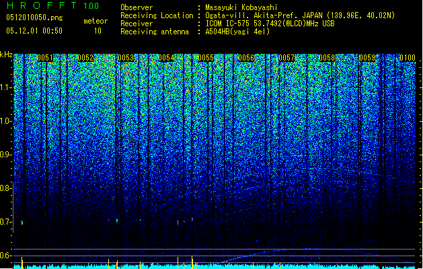Click the 'Receiver' field label
This screenshot has height=269, width=423.
coord(137,24)
